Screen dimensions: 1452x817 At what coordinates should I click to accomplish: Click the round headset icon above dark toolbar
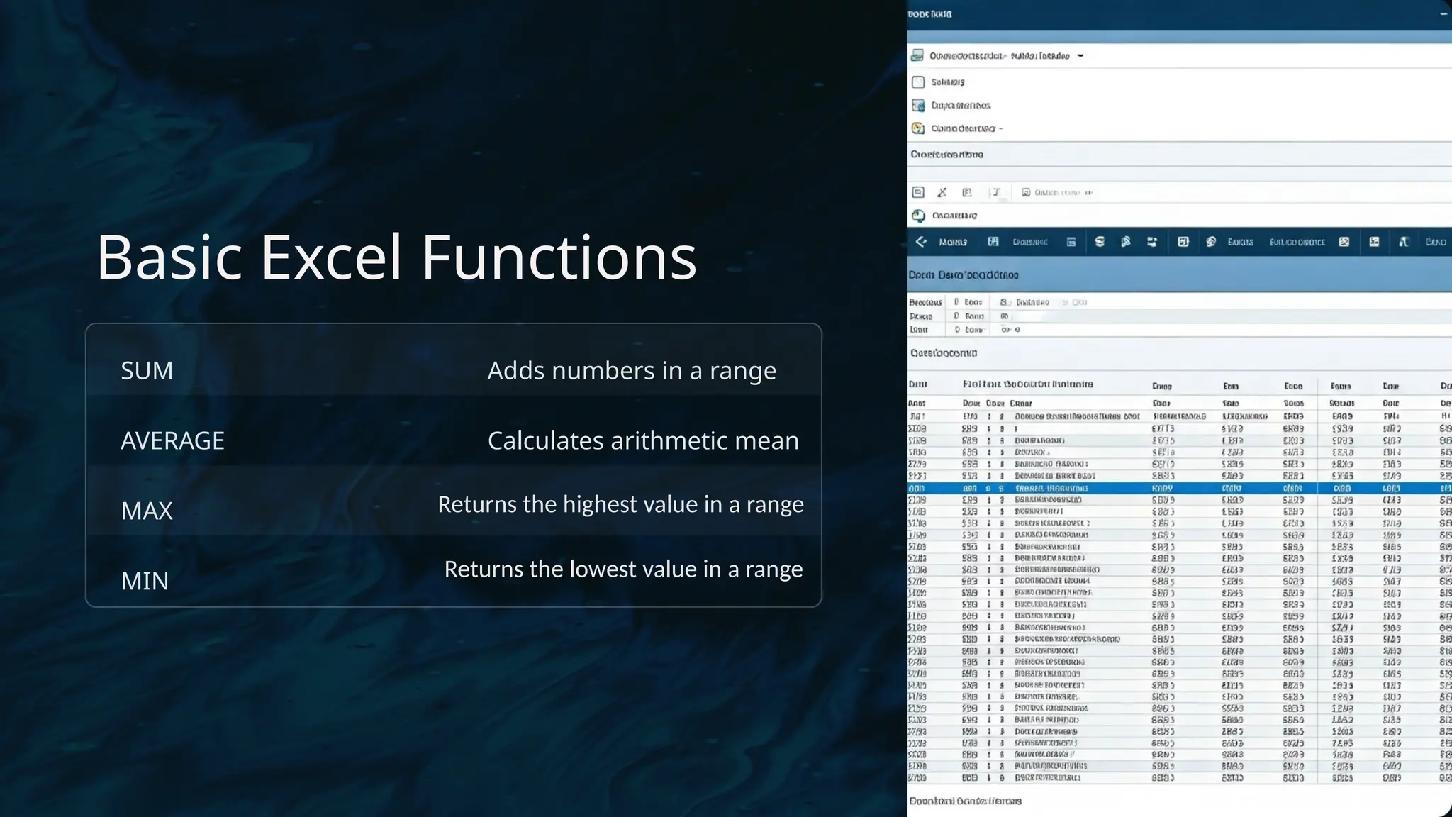pyautogui.click(x=919, y=216)
